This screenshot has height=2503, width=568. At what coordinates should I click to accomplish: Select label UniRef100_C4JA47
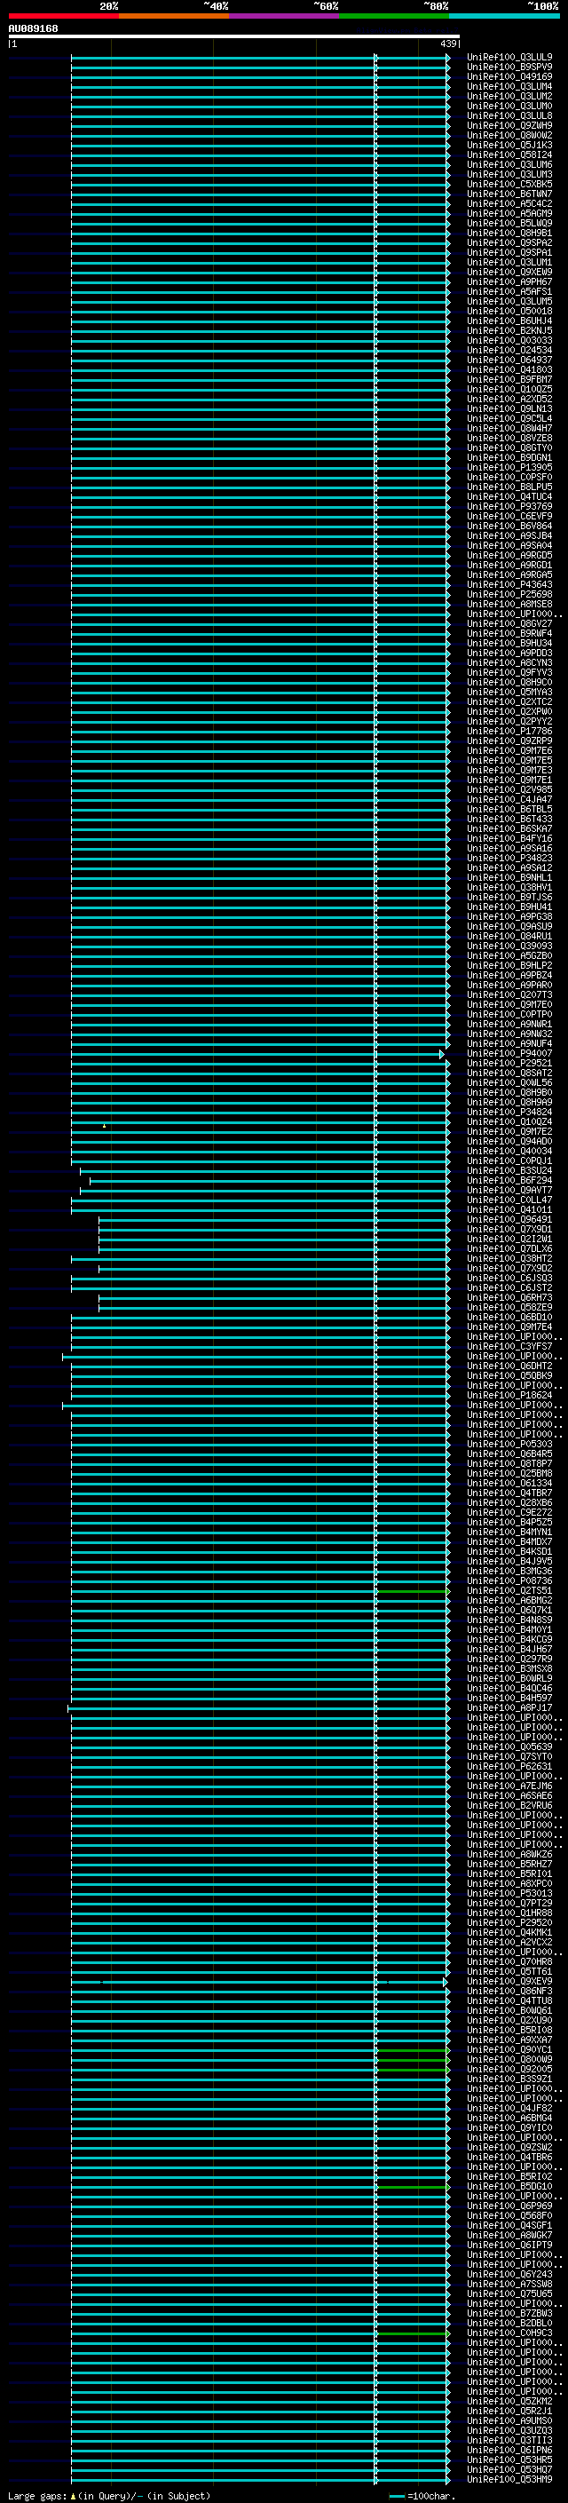(x=509, y=800)
